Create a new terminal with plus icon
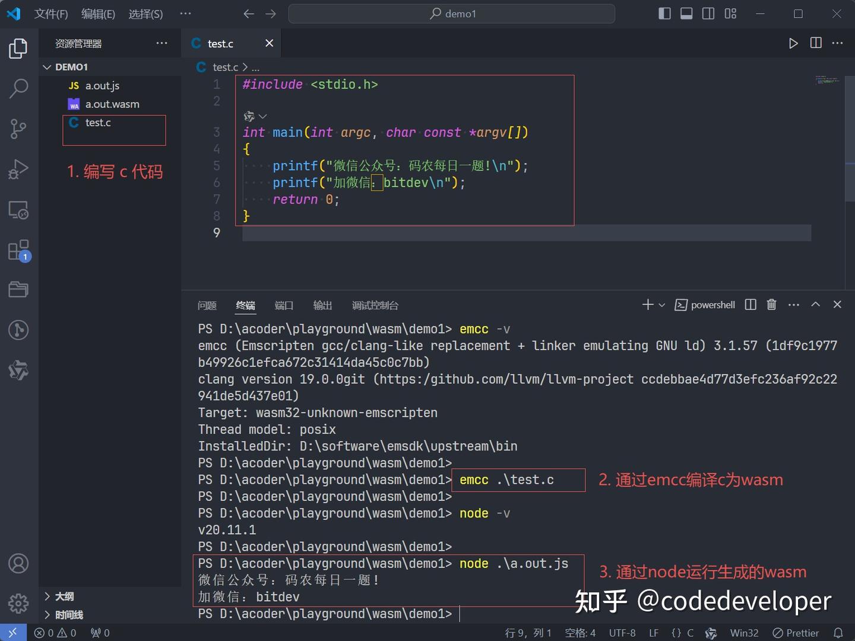This screenshot has width=855, height=641. pyautogui.click(x=648, y=304)
